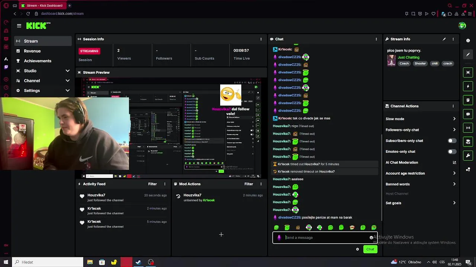Click the Windows taskbar search box
The height and width of the screenshot is (267, 476).
48,262
